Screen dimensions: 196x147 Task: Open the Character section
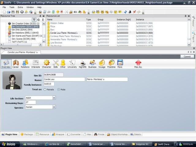(47, 64)
